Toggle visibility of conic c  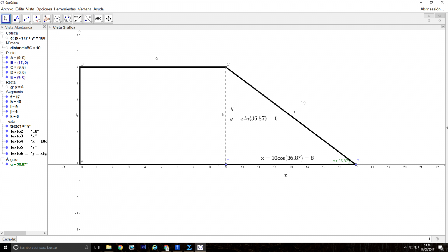[x=7, y=38]
